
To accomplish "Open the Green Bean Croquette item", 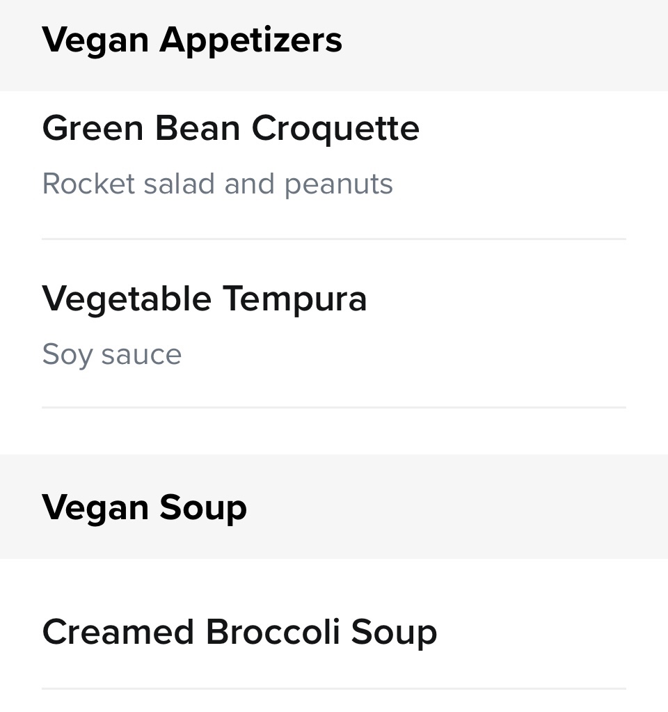I will (x=230, y=129).
